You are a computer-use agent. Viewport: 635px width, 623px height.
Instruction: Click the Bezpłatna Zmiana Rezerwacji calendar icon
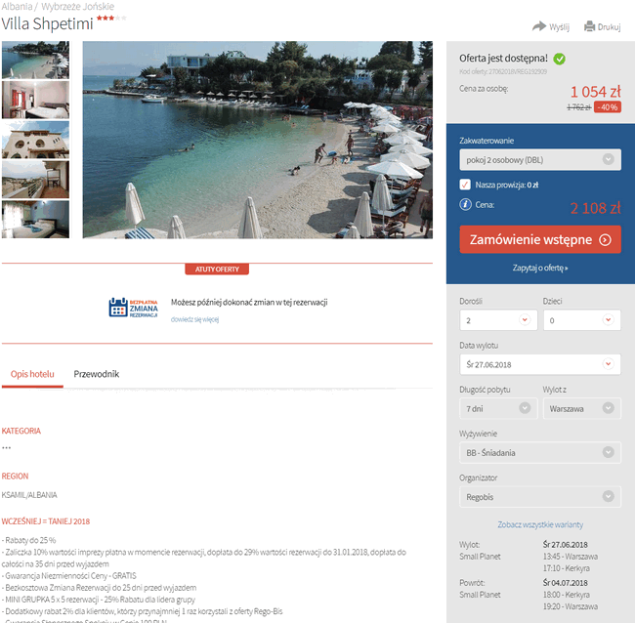(118, 308)
